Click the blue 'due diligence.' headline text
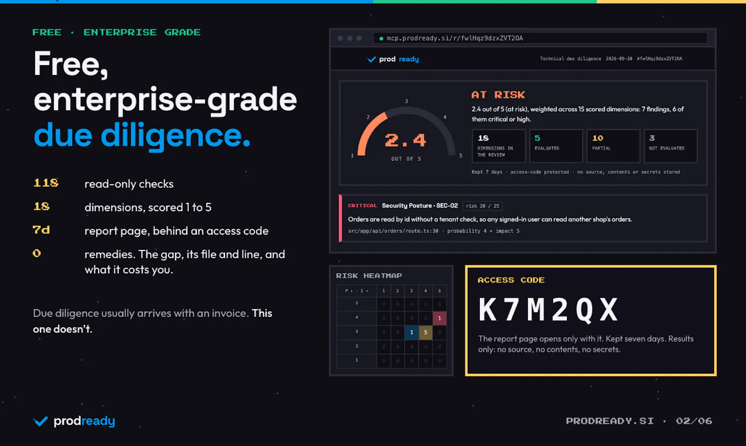The width and height of the screenshot is (746, 446). tap(142, 136)
